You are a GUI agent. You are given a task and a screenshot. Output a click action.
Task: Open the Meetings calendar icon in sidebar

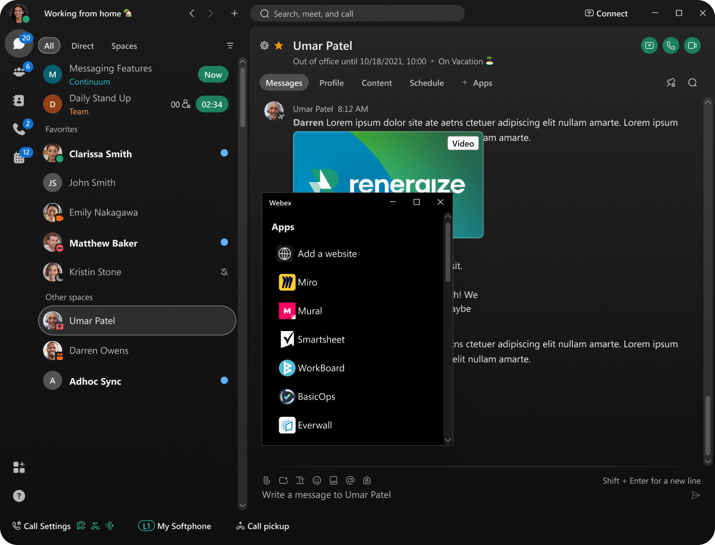click(x=19, y=157)
